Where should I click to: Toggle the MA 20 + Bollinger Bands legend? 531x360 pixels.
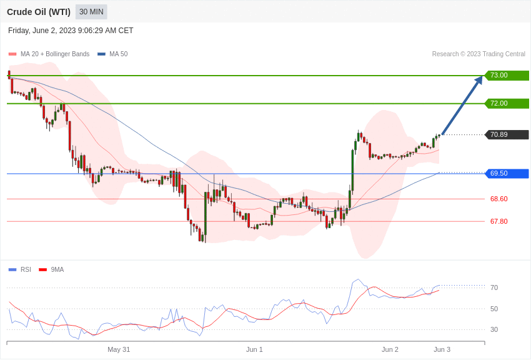(x=49, y=54)
